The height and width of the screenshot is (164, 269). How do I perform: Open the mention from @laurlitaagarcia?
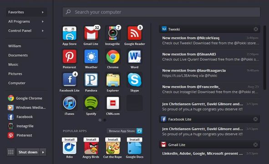210,73
